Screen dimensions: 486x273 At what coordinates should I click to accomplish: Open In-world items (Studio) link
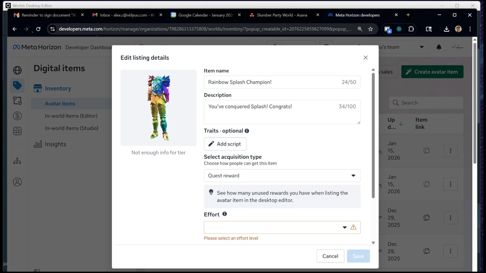(72, 128)
